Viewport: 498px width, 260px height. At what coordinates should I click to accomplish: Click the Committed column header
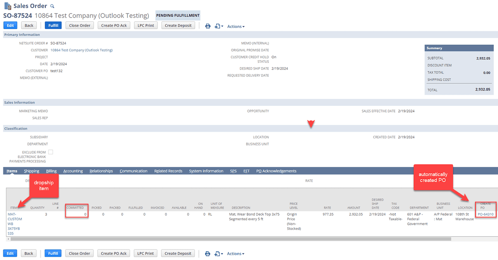pos(75,208)
